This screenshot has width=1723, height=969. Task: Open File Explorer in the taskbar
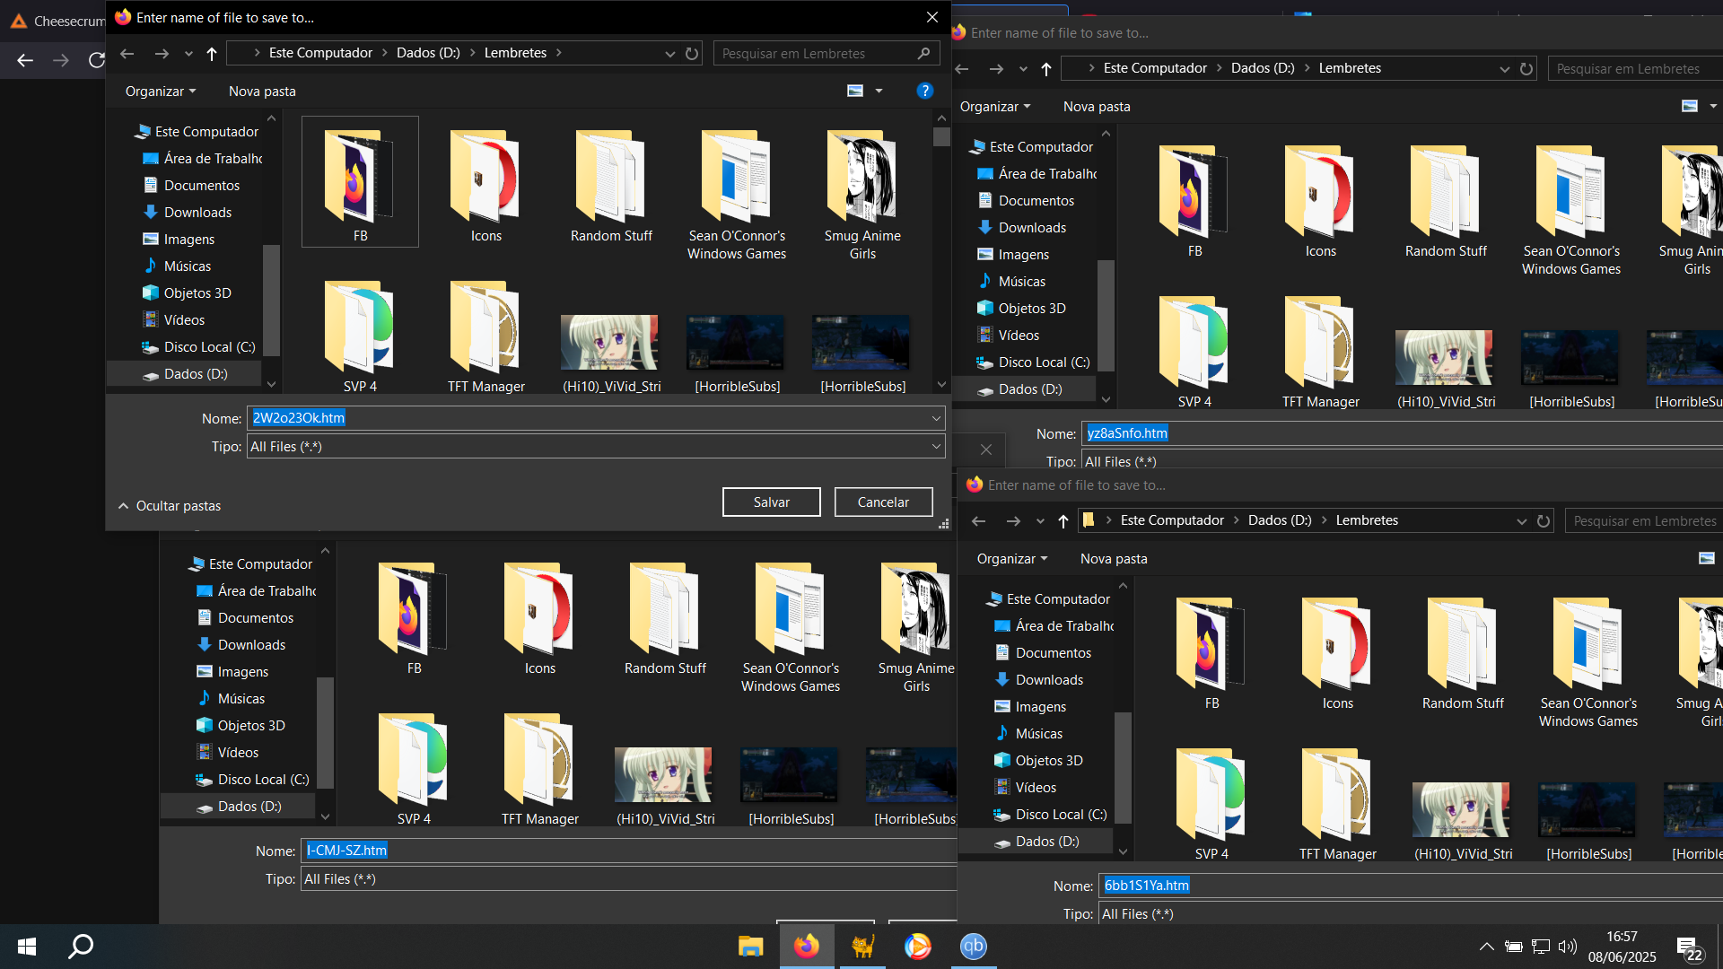pyautogui.click(x=750, y=946)
